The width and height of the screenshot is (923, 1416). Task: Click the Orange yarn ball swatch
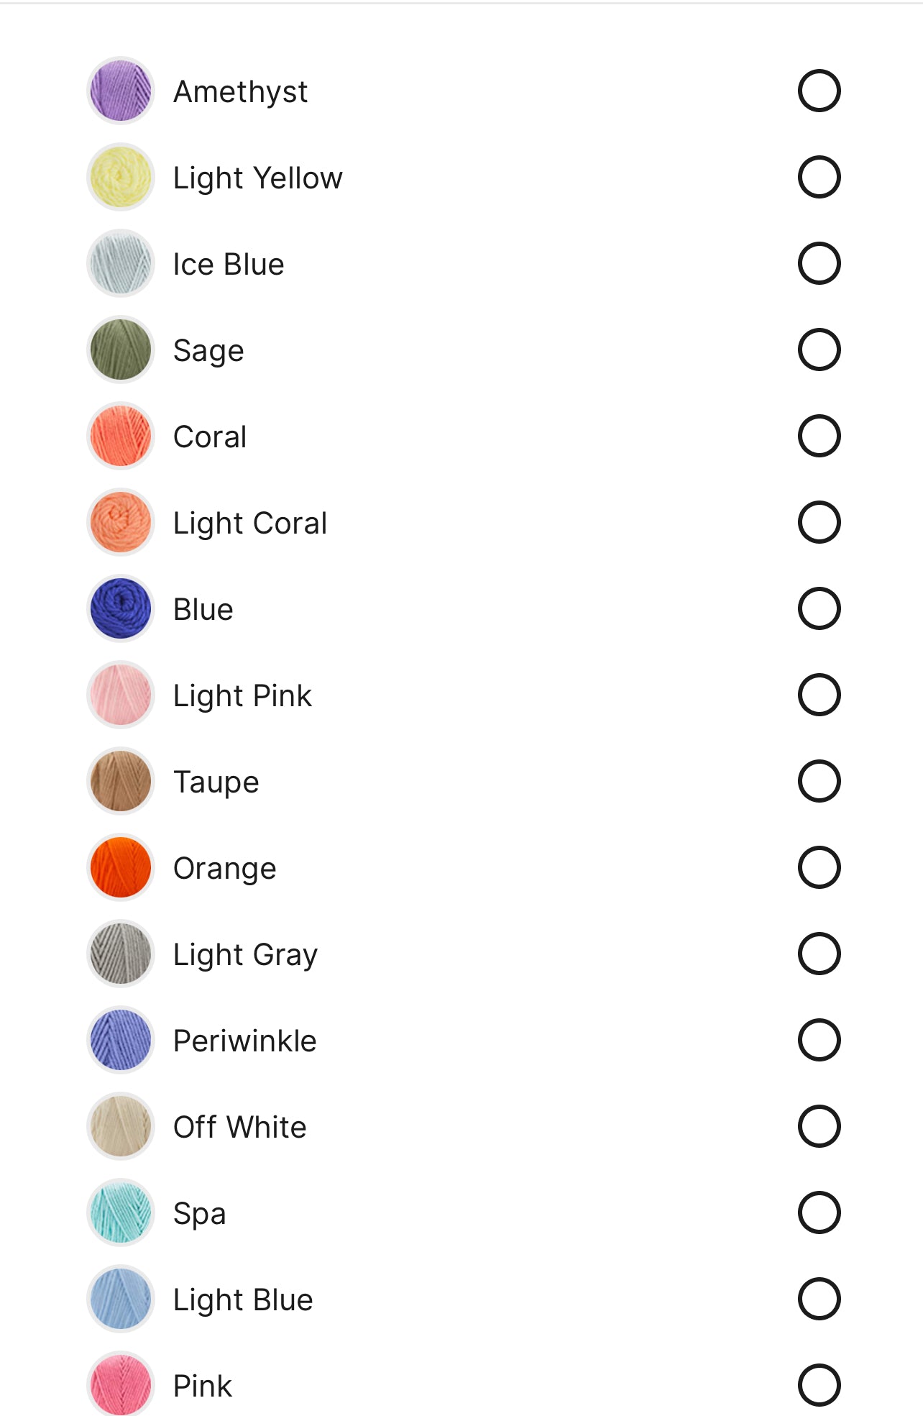tap(121, 867)
